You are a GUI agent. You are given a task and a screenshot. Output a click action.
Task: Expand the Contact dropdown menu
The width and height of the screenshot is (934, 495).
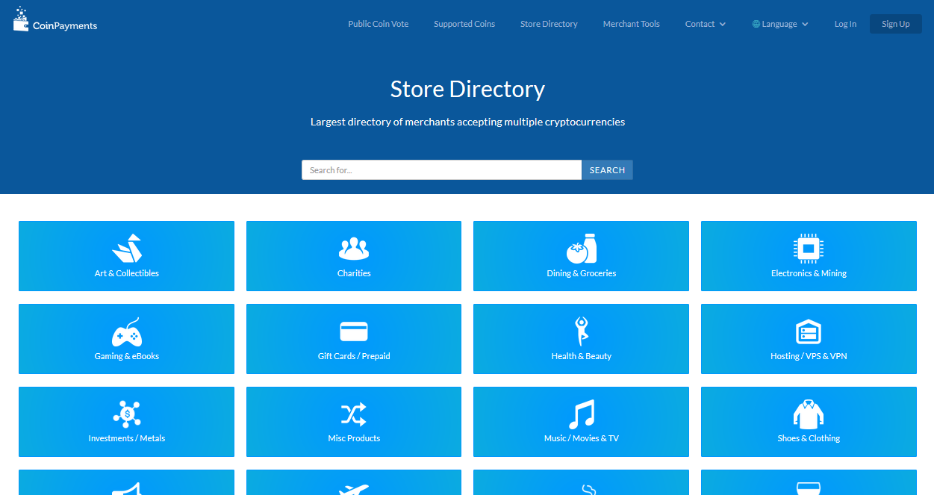[x=706, y=24]
